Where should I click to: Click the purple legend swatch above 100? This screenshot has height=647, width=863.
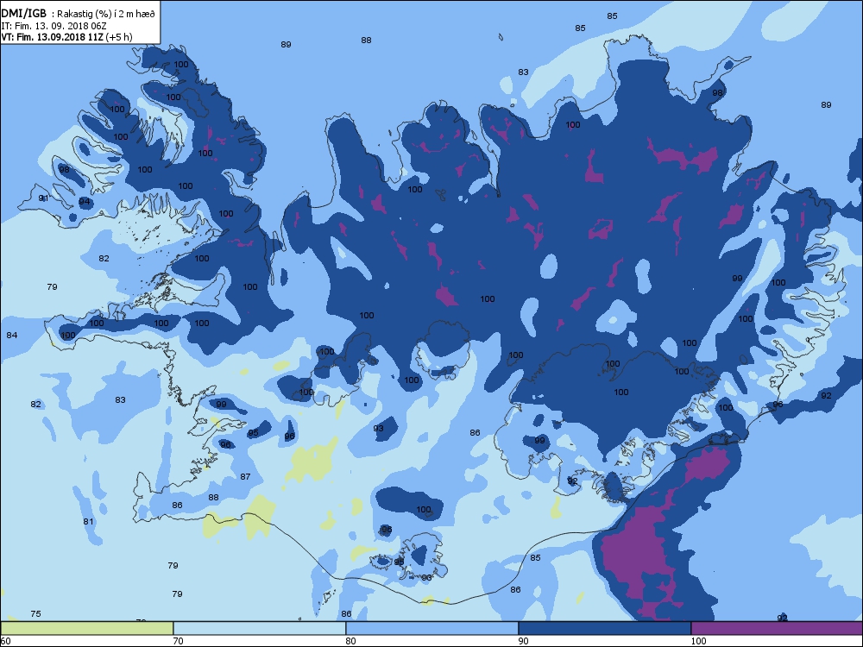click(777, 628)
